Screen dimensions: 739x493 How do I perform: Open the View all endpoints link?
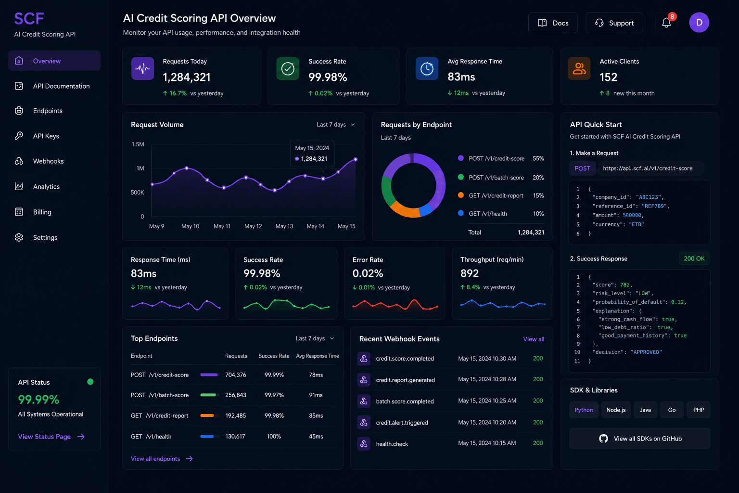pyautogui.click(x=162, y=459)
